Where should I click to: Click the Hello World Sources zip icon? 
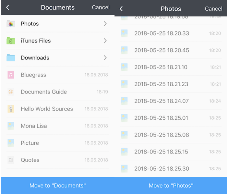11,109
